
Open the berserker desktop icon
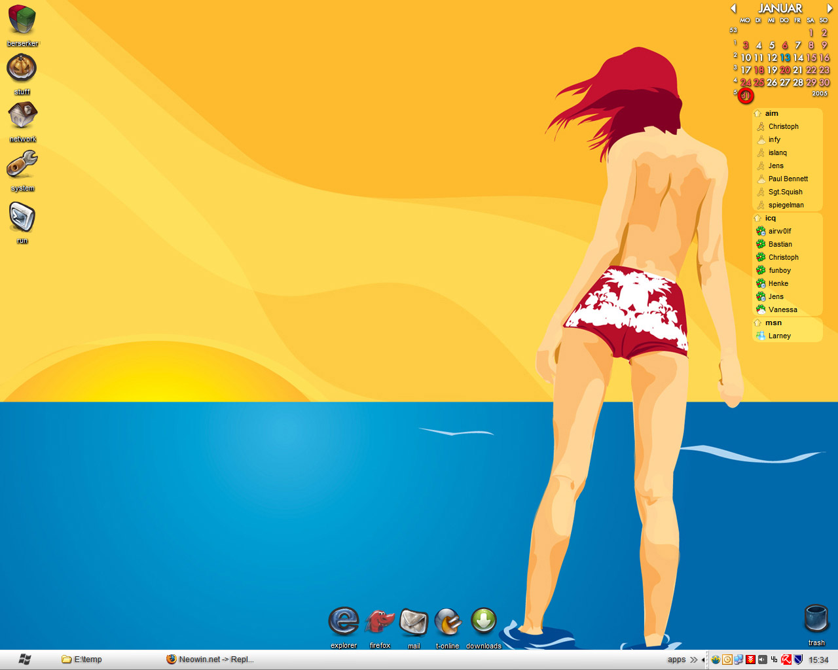click(22, 20)
